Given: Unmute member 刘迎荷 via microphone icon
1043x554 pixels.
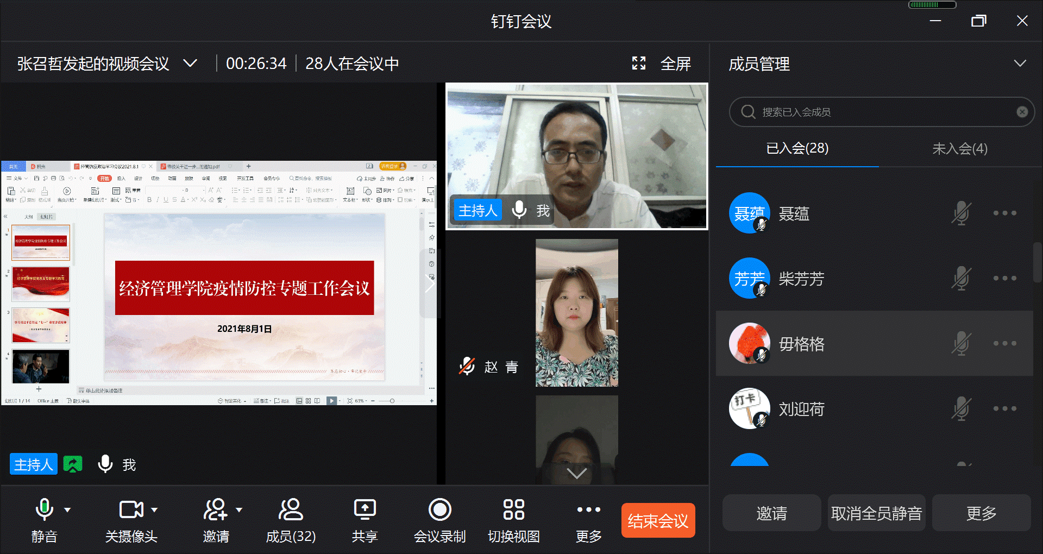Looking at the screenshot, I should click(961, 408).
